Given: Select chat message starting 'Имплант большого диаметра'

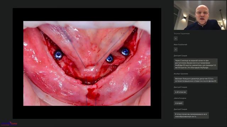Looking at the screenshot, I should (195, 80).
